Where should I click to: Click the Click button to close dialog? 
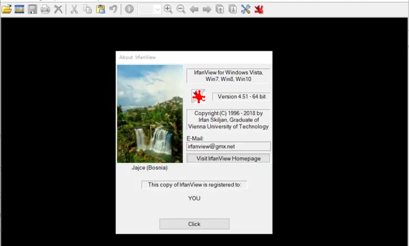(x=195, y=224)
